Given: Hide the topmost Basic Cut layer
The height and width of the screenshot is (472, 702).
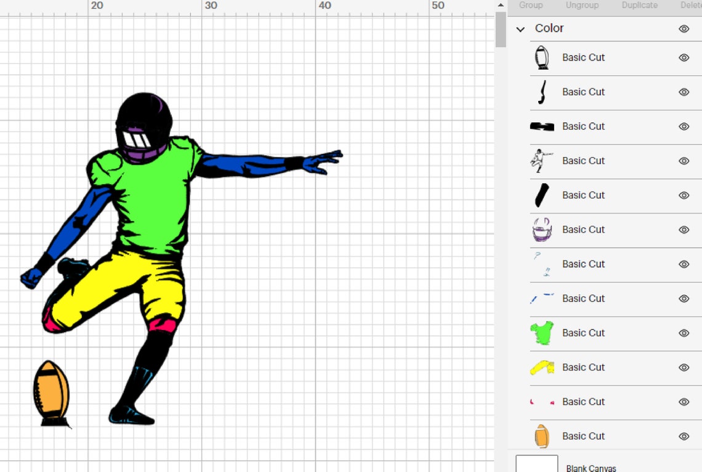Looking at the screenshot, I should click(684, 57).
